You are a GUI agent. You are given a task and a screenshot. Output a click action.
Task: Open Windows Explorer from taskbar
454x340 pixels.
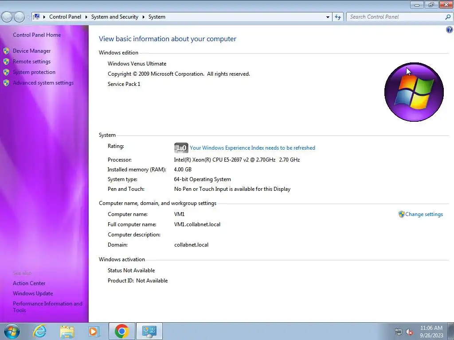pos(67,331)
